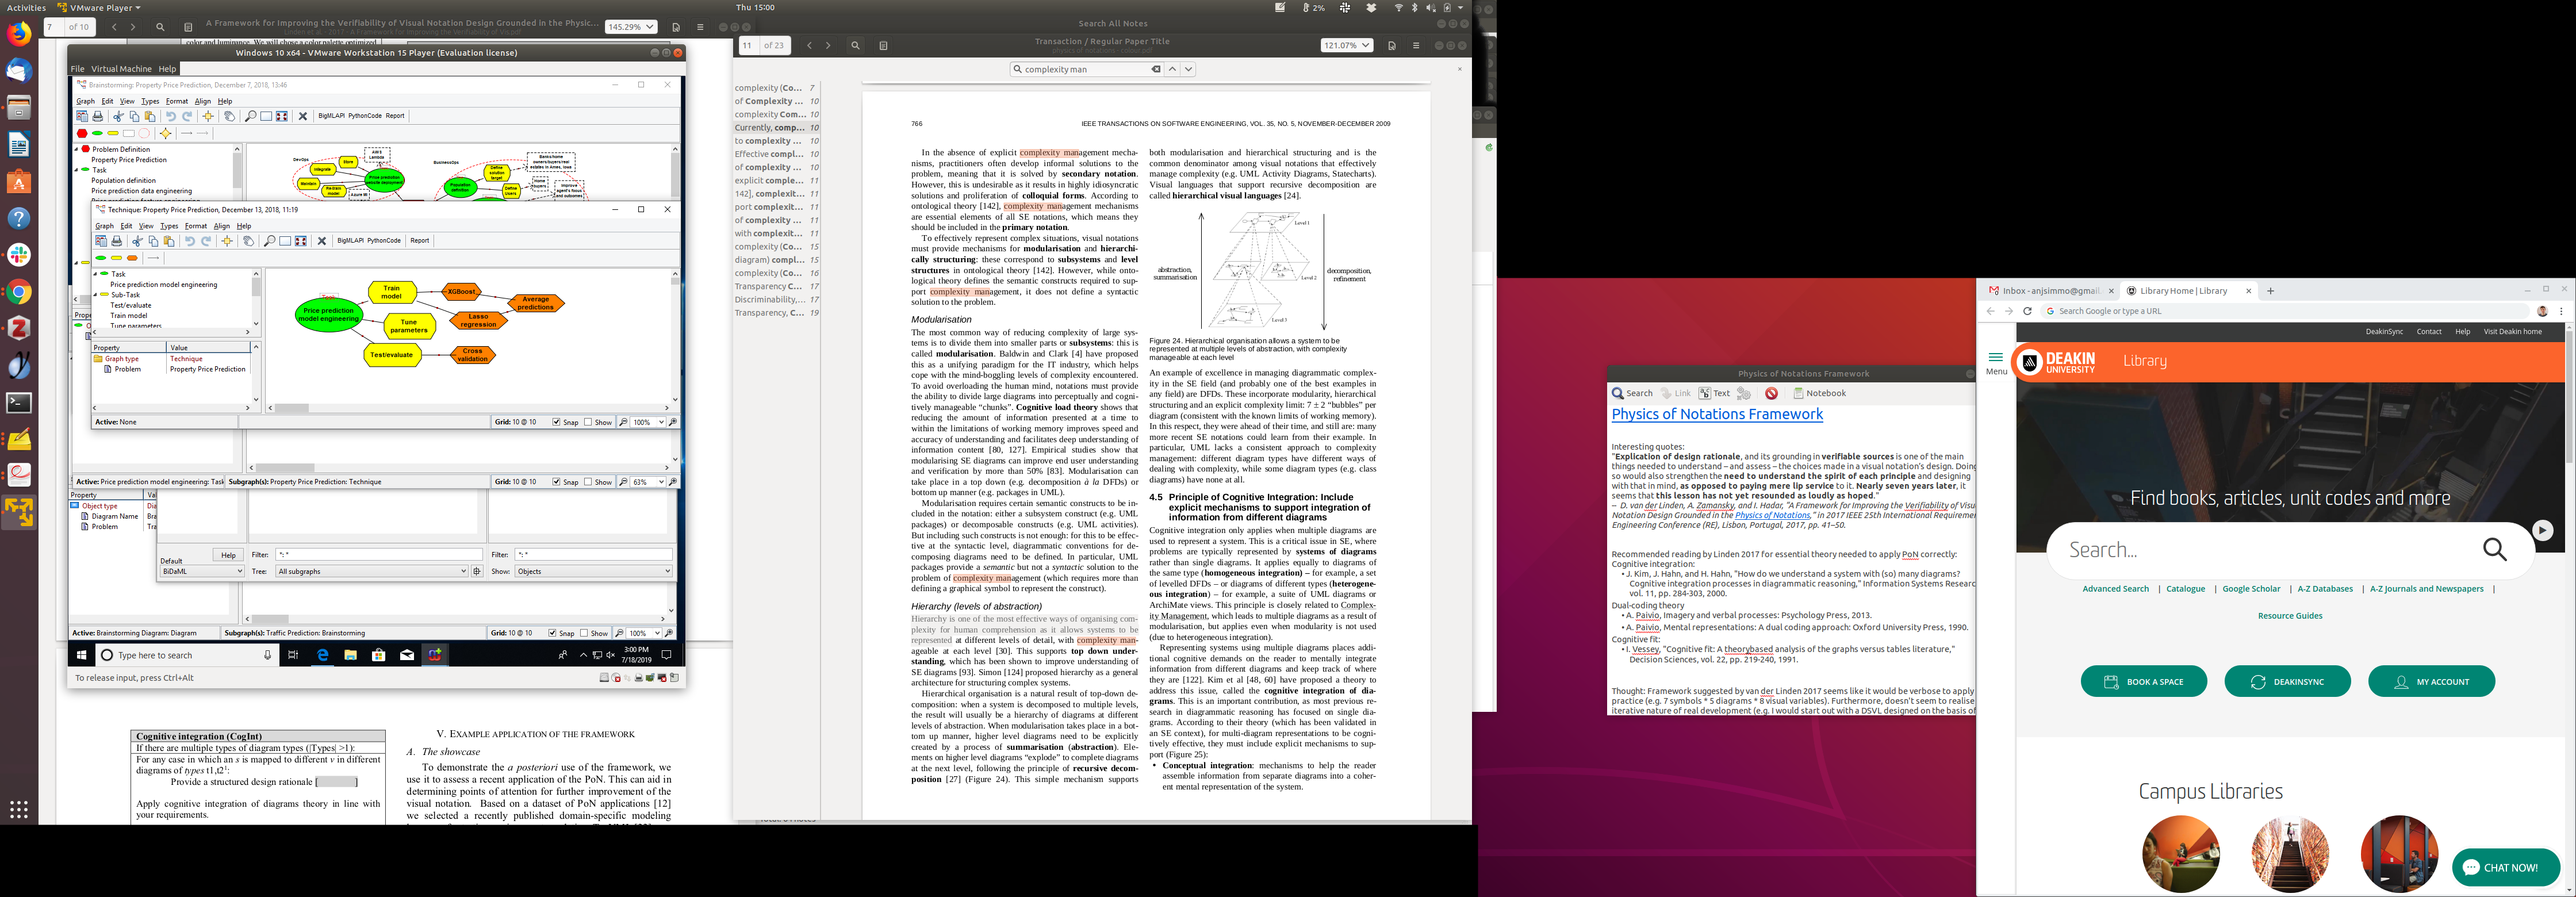Viewport: 2576px width, 897px height.
Task: Open the Types menu in Technique window
Action: click(169, 226)
